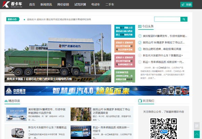The image size is (202, 139).
Task: Open the latest-news ticker headline link
Action: pyautogui.click(x=59, y=19)
